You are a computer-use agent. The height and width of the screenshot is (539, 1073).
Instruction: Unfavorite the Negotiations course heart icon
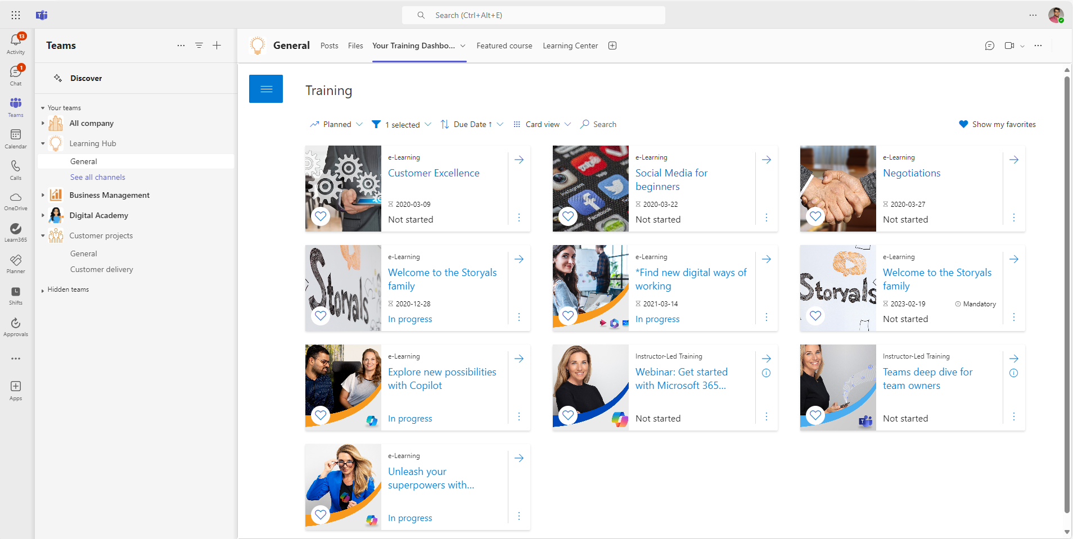815,216
